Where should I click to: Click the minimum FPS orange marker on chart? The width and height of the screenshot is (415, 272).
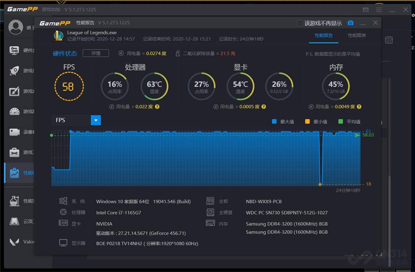[320, 184]
